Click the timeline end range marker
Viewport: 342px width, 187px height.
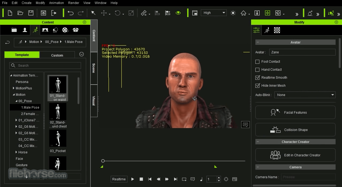[x=216, y=166]
